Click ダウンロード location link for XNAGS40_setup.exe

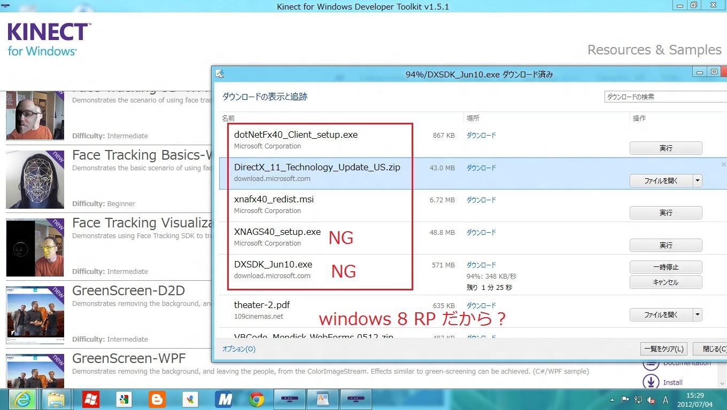(x=481, y=232)
